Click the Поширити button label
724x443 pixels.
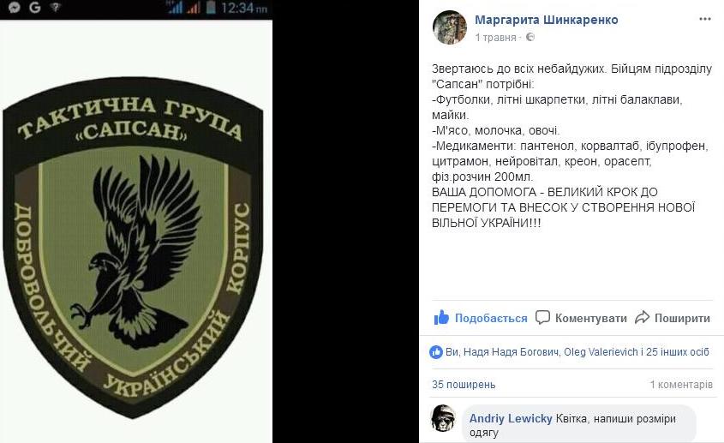(682, 318)
